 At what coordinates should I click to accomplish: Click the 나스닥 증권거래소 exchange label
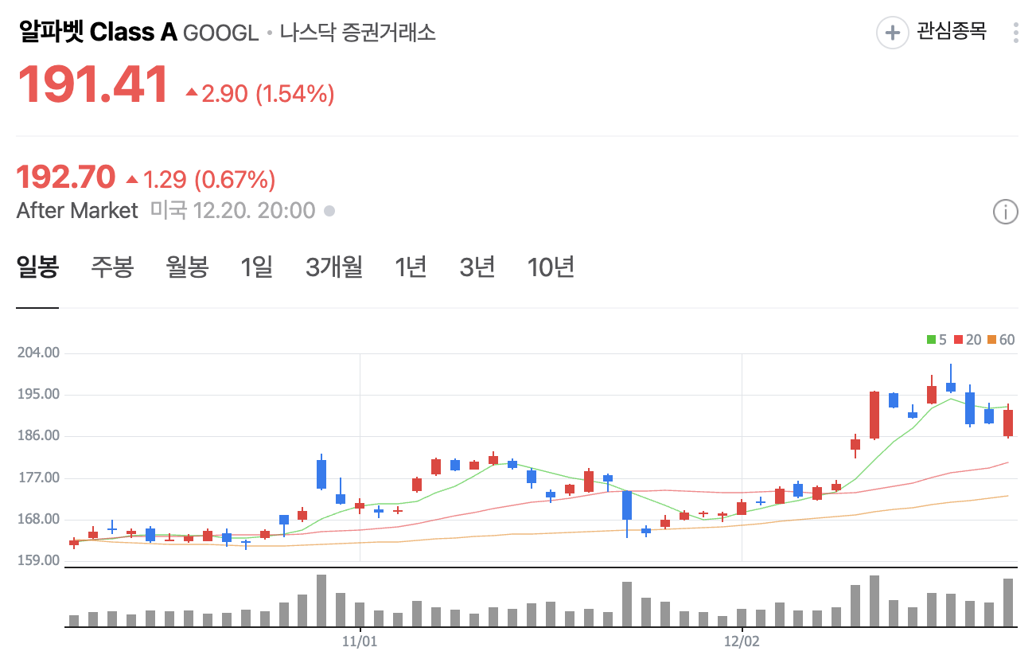357,33
